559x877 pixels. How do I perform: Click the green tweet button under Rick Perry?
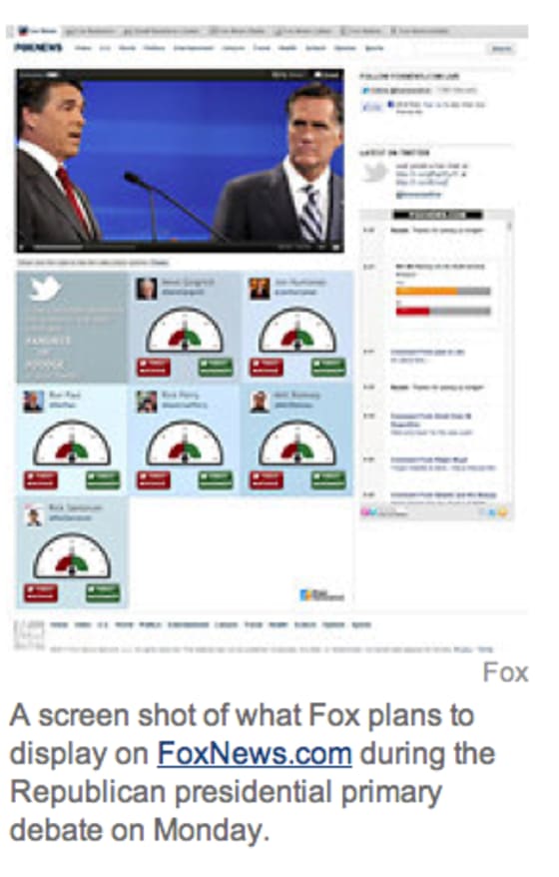pos(216,479)
